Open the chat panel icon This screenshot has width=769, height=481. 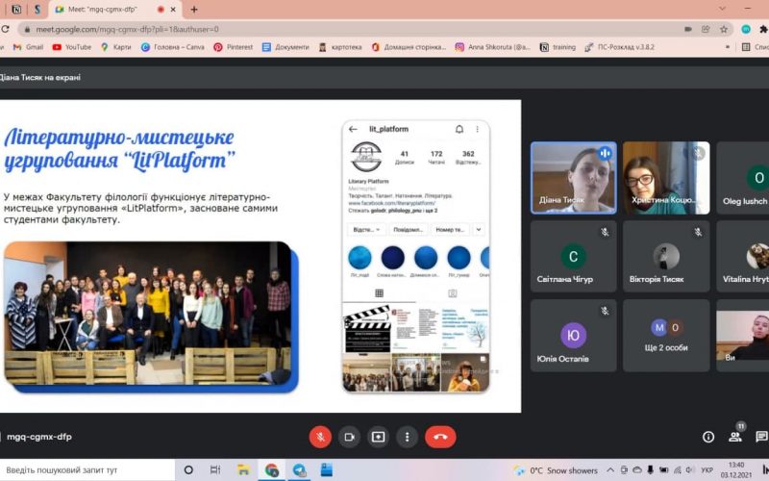coord(761,436)
